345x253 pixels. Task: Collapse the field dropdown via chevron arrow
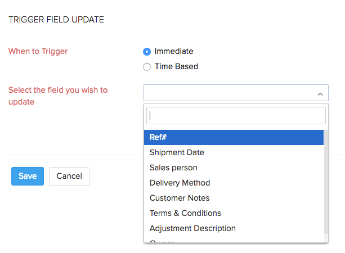[320, 94]
